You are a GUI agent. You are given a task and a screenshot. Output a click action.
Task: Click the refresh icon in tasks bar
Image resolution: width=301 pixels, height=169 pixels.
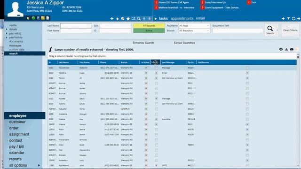click(x=293, y=19)
